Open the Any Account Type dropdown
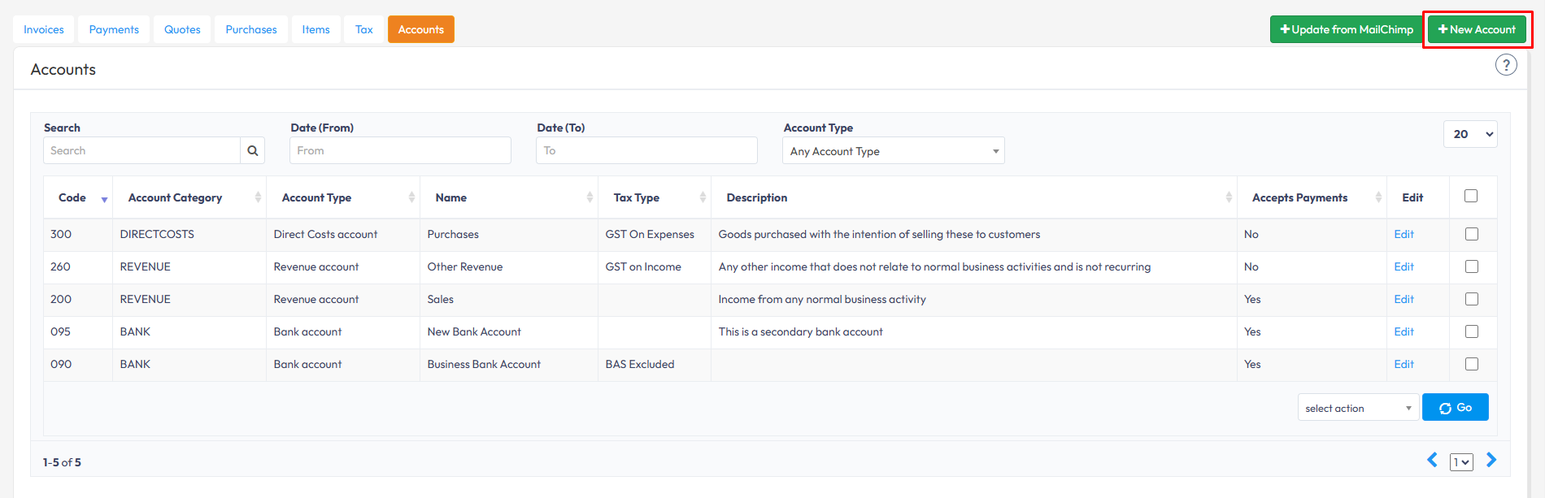The height and width of the screenshot is (498, 1545). click(x=894, y=151)
